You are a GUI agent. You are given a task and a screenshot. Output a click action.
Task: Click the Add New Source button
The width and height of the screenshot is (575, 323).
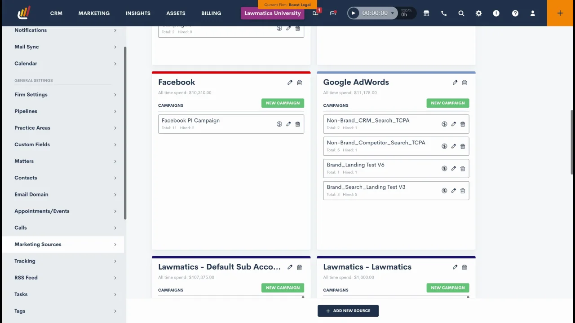(348, 311)
